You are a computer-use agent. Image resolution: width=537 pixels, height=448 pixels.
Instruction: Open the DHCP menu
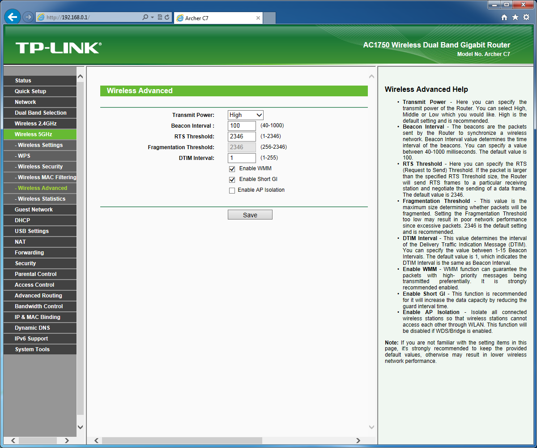[x=40, y=220]
